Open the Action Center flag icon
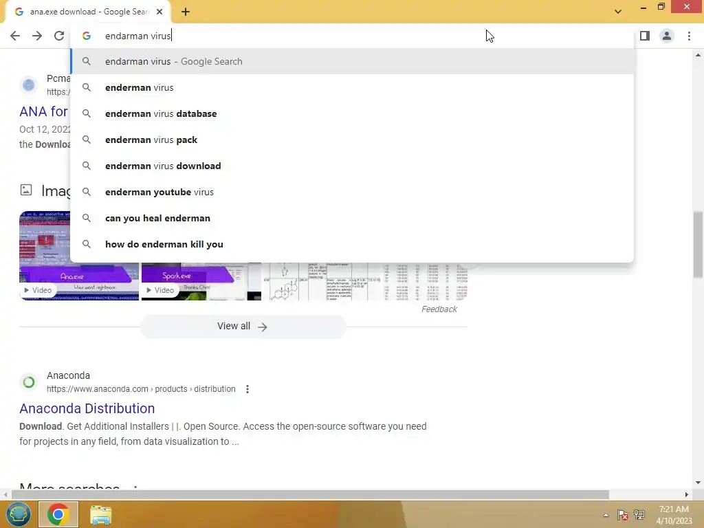704x528 pixels. 622,515
